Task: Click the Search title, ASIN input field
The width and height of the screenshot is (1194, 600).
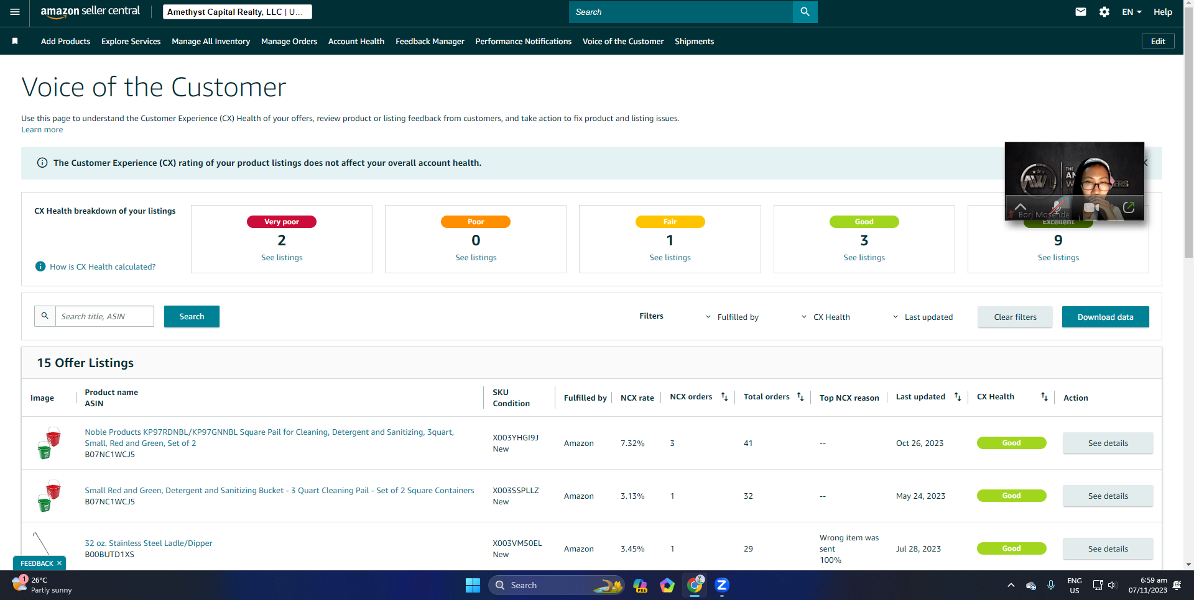Action: [x=104, y=316]
